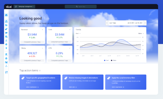
Task: Click the 0.29% CTR value
Action: pyautogui.click(x=59, y=53)
